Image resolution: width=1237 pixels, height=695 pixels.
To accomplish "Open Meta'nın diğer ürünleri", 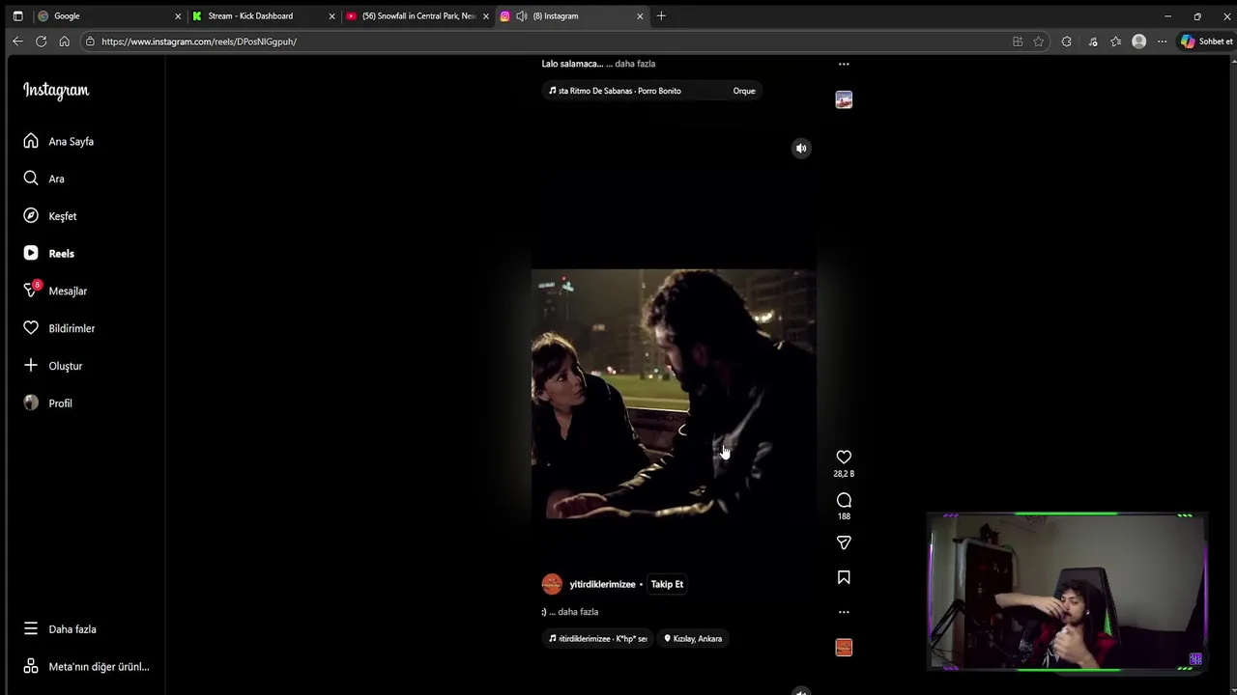I will click(x=86, y=667).
